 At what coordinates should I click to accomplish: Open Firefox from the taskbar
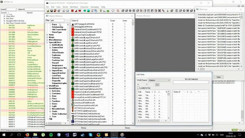click(x=27, y=135)
